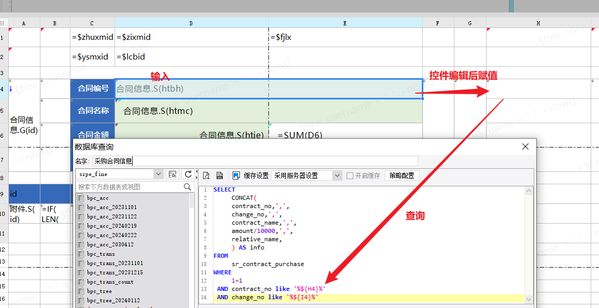This screenshot has width=599, height=308.
Task: Select column header C
Action: coord(92,23)
